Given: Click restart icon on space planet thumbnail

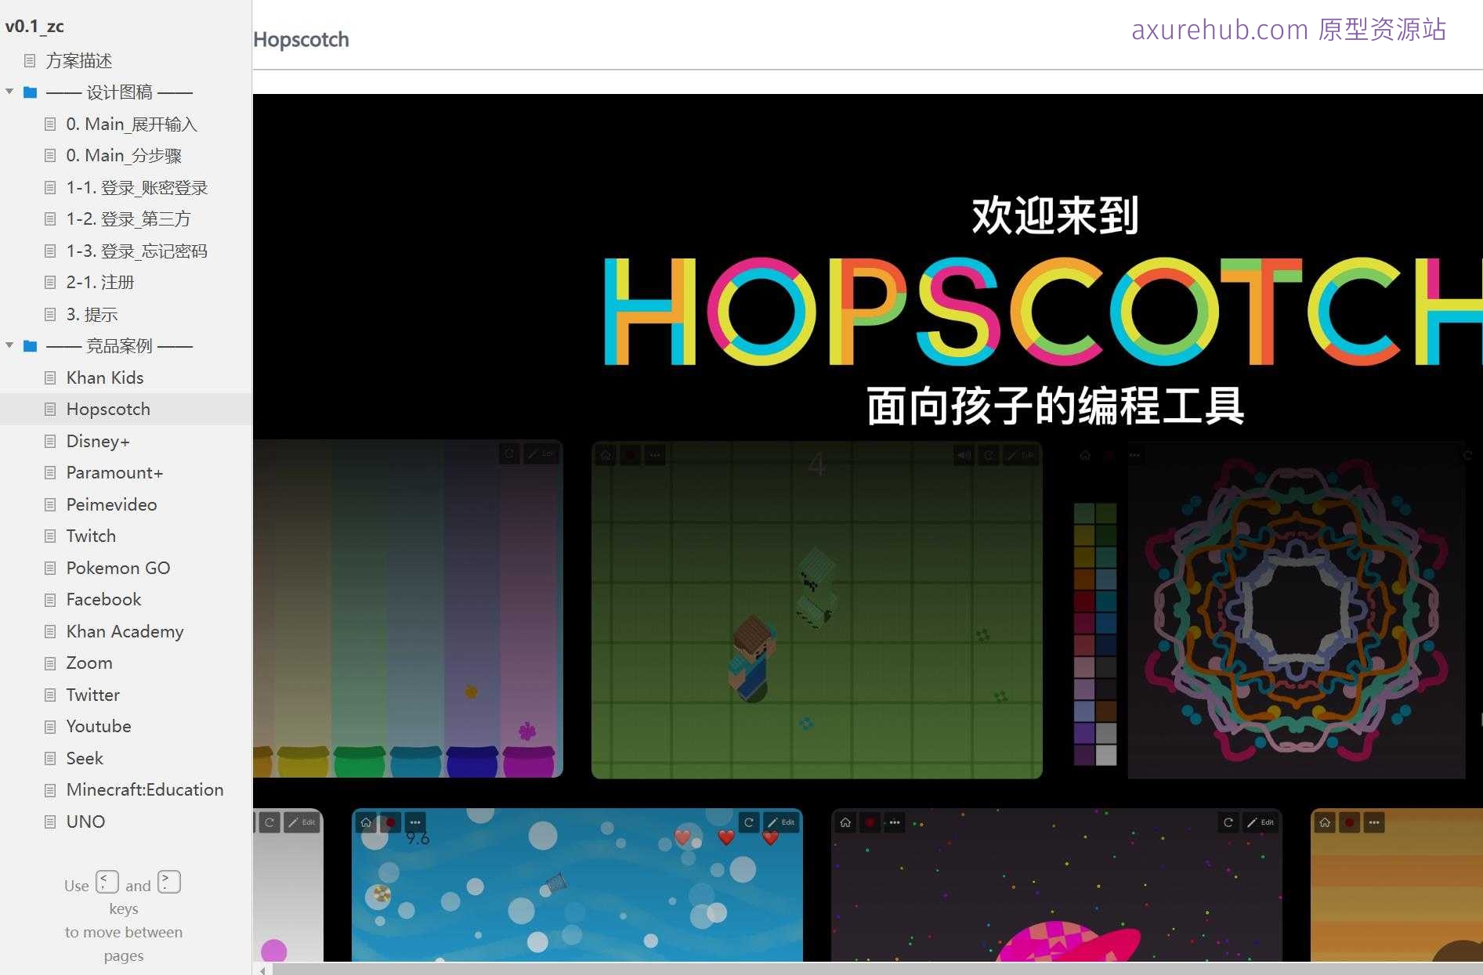Looking at the screenshot, I should pyautogui.click(x=1228, y=822).
